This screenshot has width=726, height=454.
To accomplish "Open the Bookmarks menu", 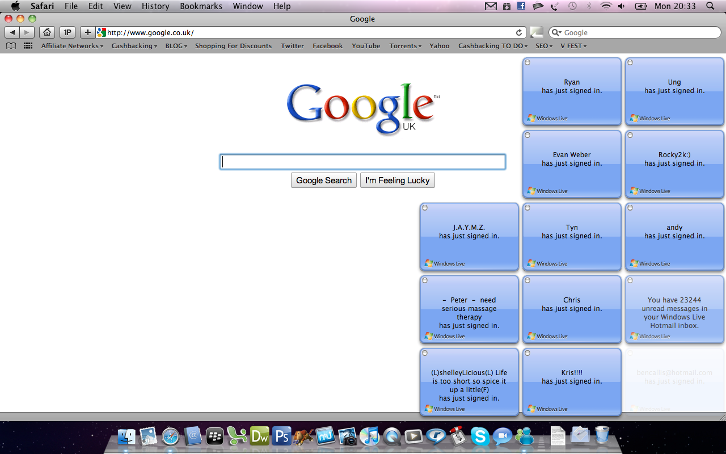I will tap(201, 6).
